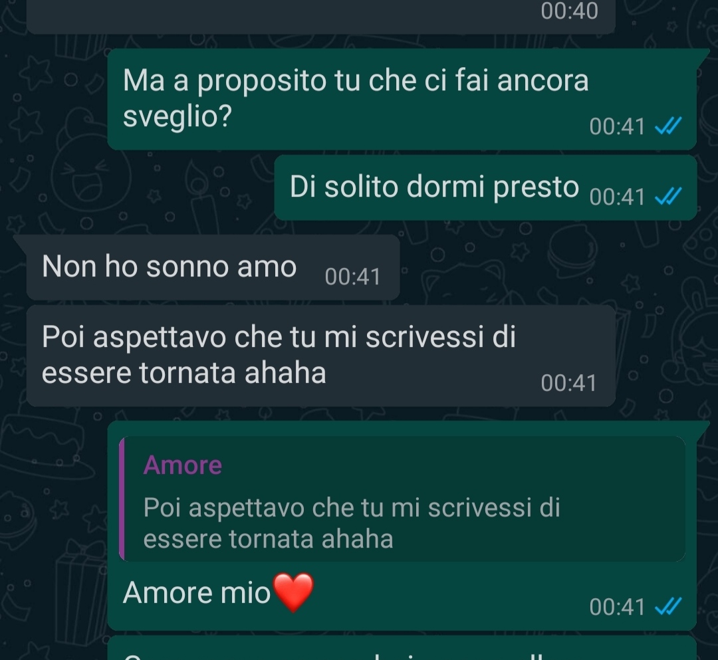Click the 00:41 time on "Amore mio" message
718x660 pixels.
click(x=617, y=607)
